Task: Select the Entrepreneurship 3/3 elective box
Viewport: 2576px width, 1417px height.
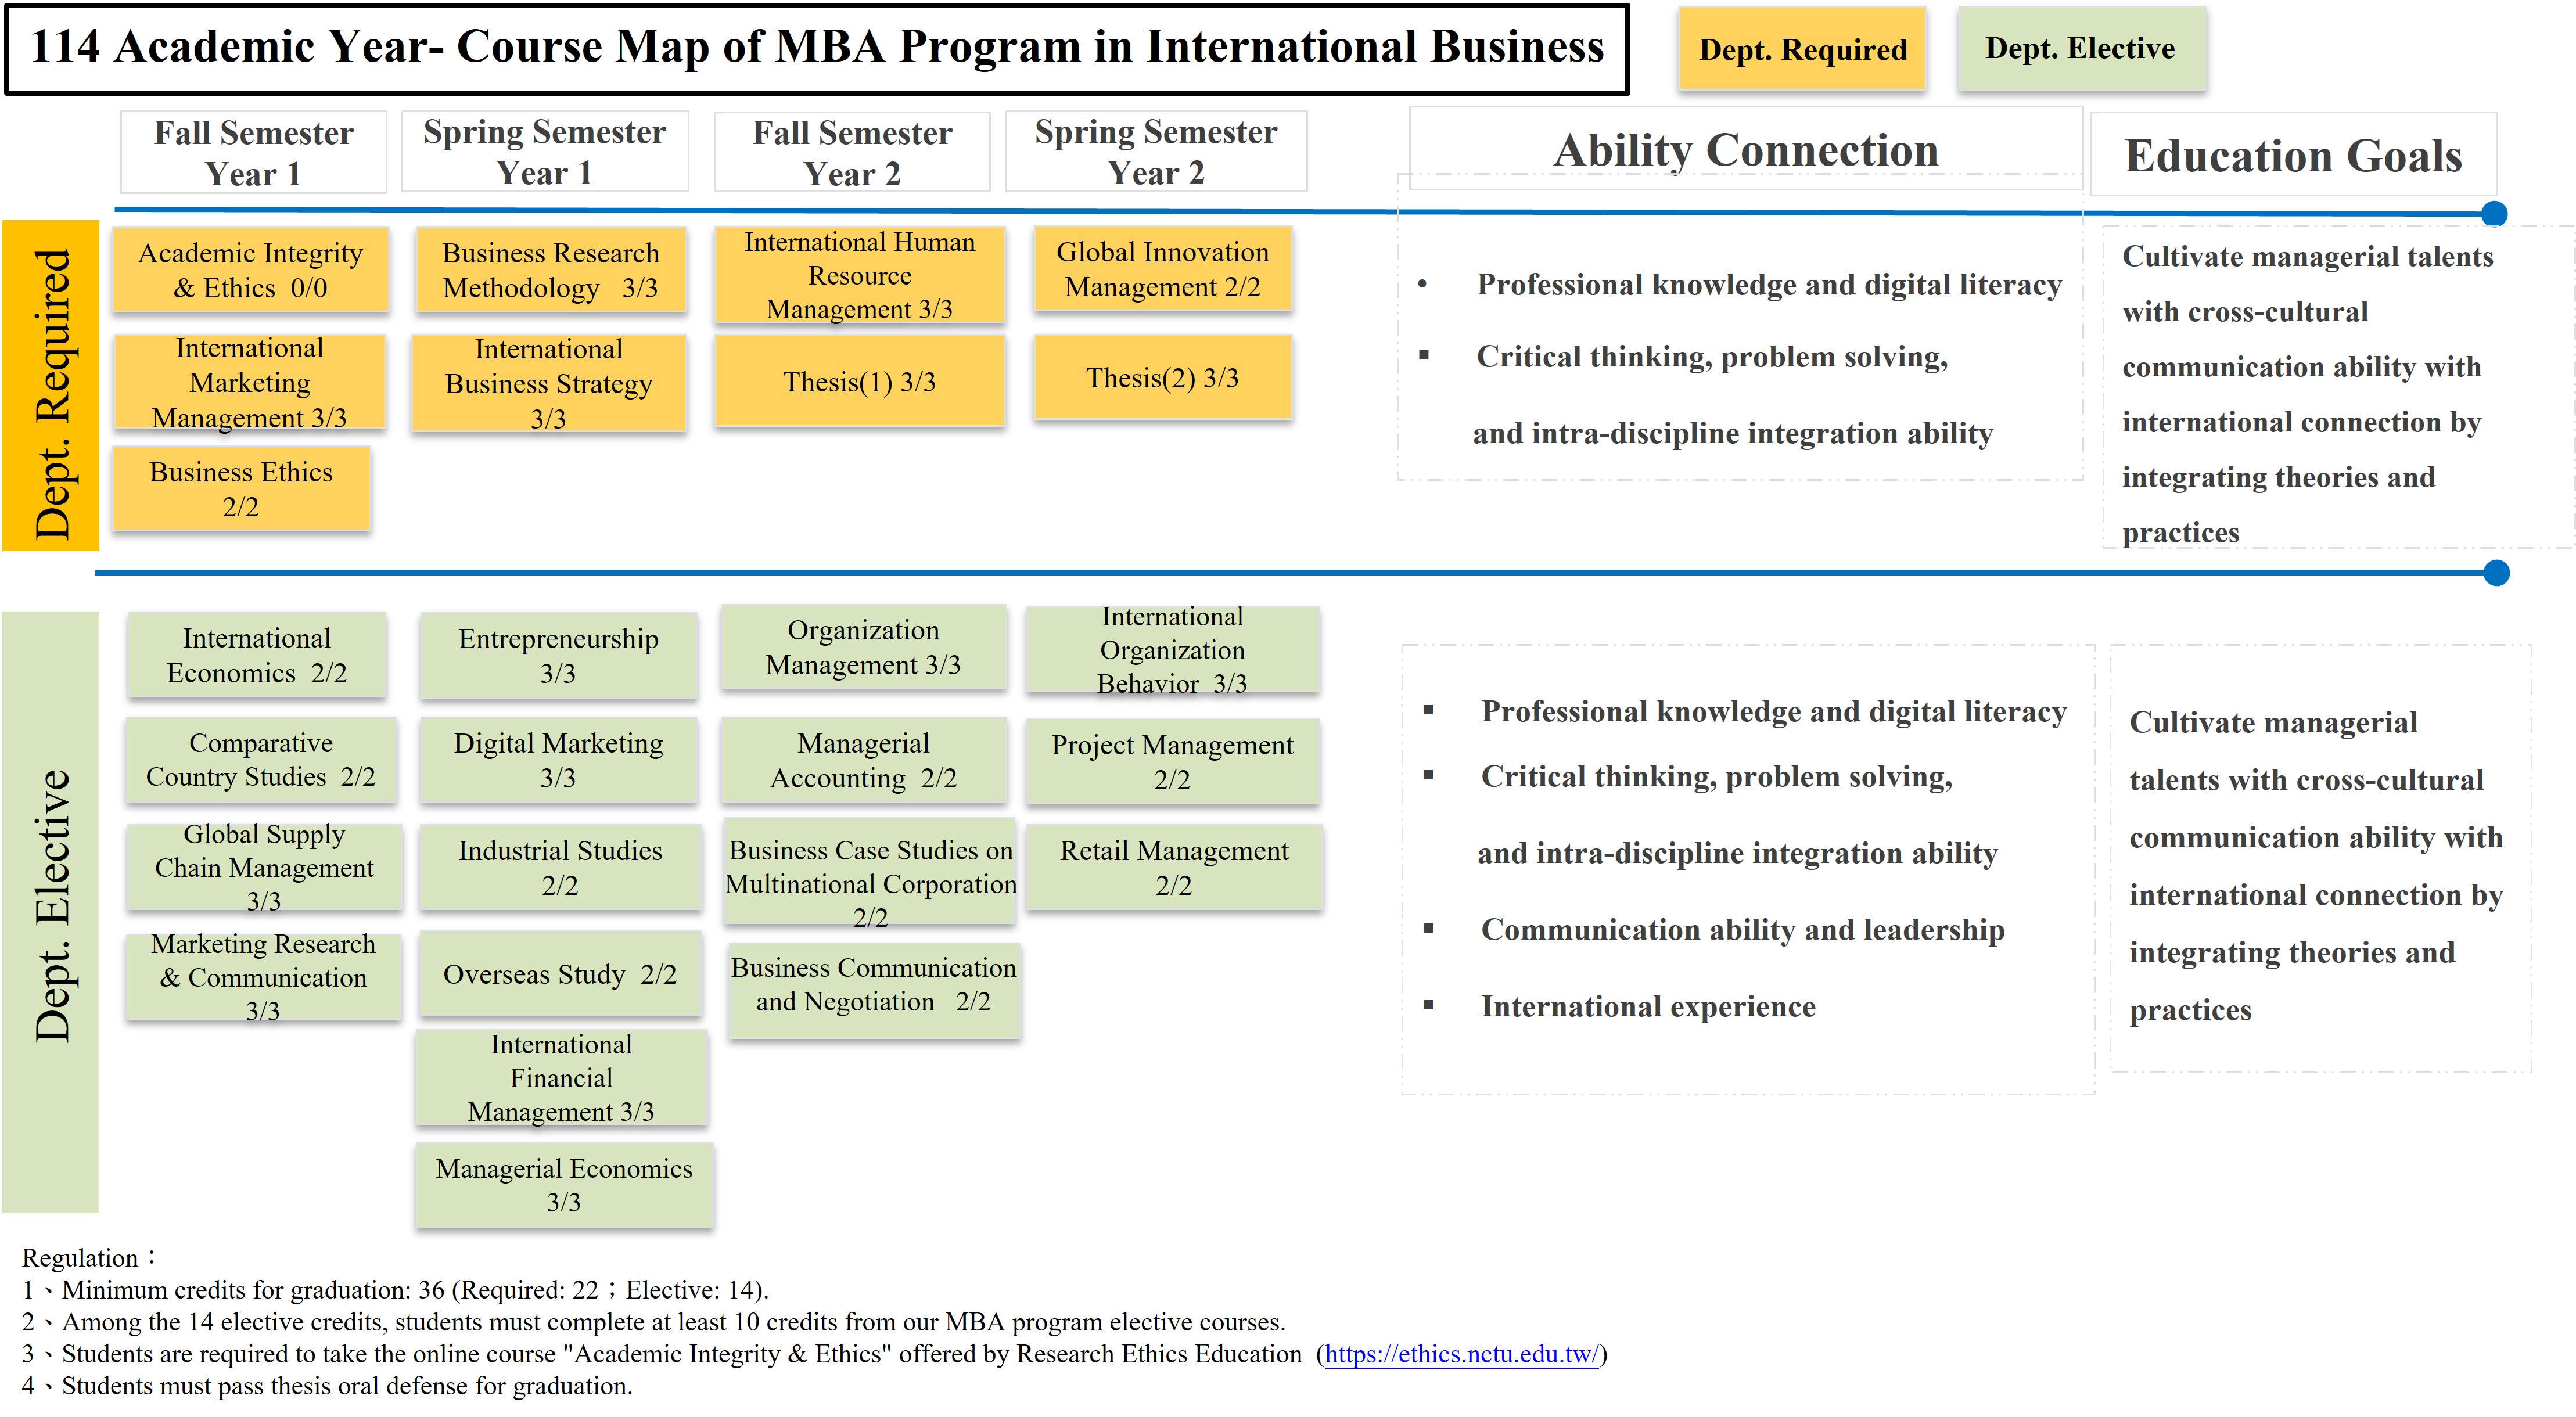Action: coord(558,655)
